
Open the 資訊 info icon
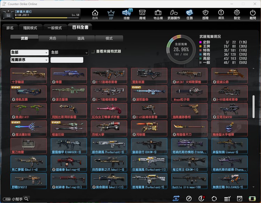pyautogui.click(x=221, y=15)
